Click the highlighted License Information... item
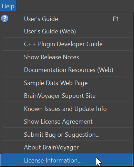Viewport: 134px width, 167px height. (66, 160)
